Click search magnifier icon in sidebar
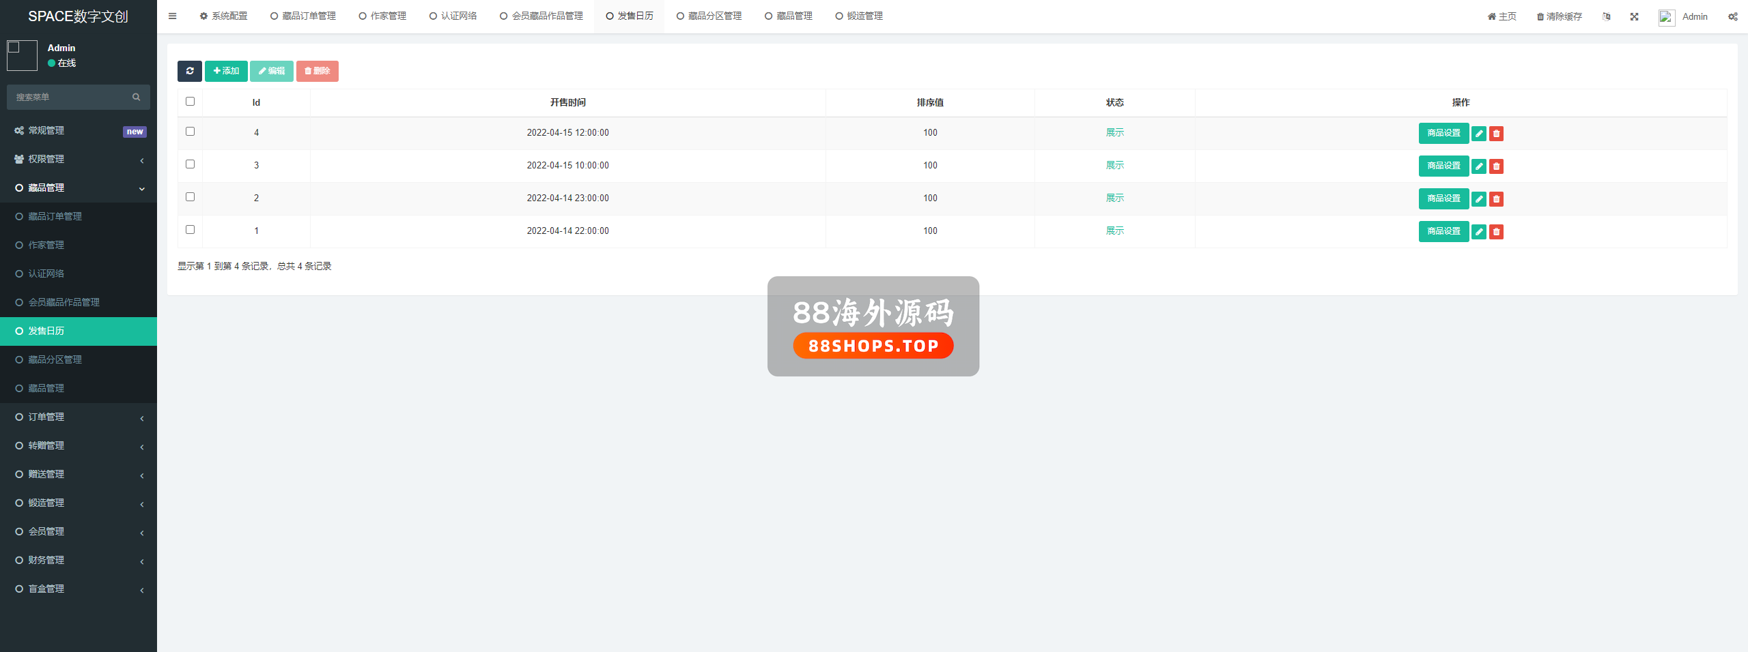 pos(137,98)
